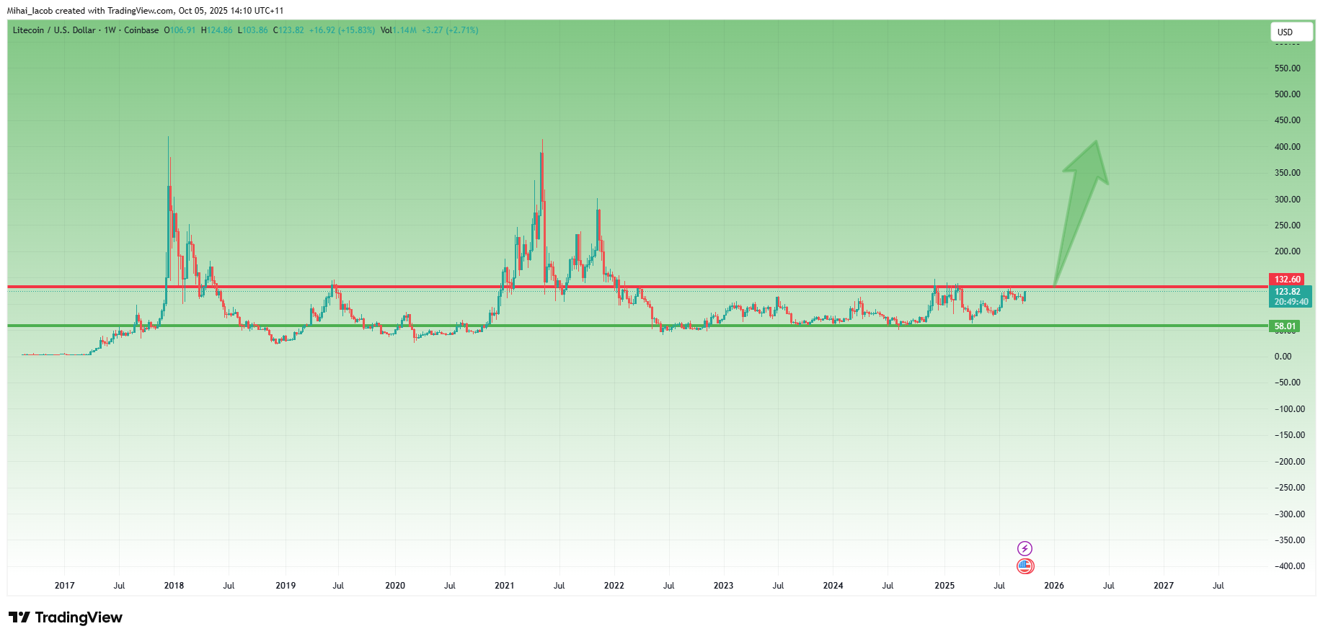Click the green 58.01 price label
The height and width of the screenshot is (639, 1323).
click(1284, 326)
